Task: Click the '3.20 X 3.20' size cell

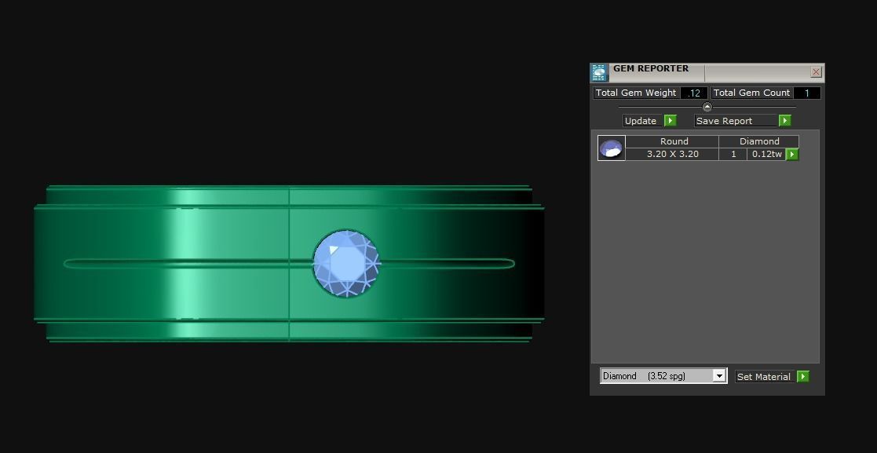Action: tap(672, 155)
